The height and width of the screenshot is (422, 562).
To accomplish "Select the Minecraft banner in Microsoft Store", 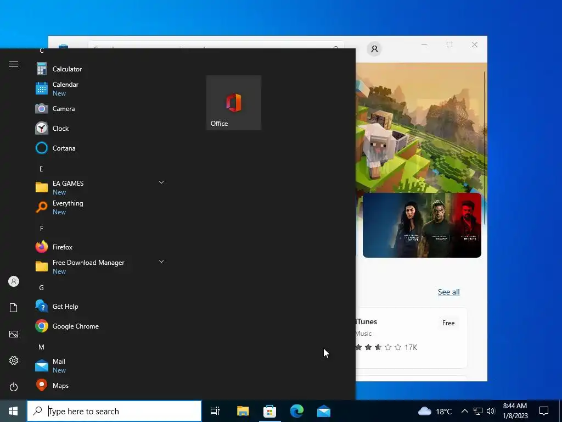I will click(421, 127).
